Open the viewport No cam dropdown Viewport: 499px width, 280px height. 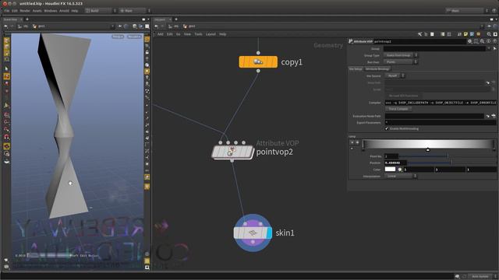coord(134,37)
